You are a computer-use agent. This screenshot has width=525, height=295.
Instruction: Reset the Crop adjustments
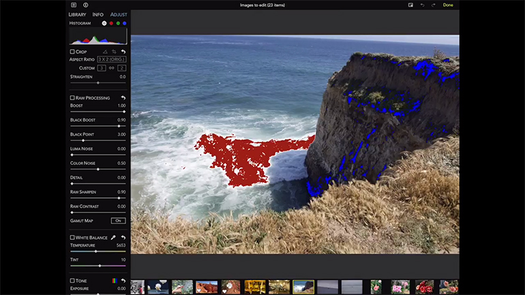pos(123,52)
